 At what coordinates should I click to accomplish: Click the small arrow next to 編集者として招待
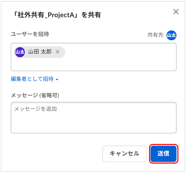click(x=57, y=79)
